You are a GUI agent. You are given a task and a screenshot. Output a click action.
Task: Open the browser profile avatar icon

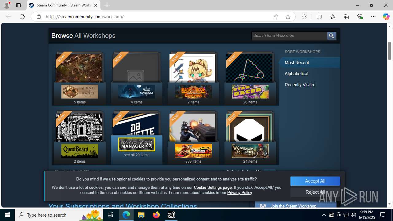(x=7, y=5)
